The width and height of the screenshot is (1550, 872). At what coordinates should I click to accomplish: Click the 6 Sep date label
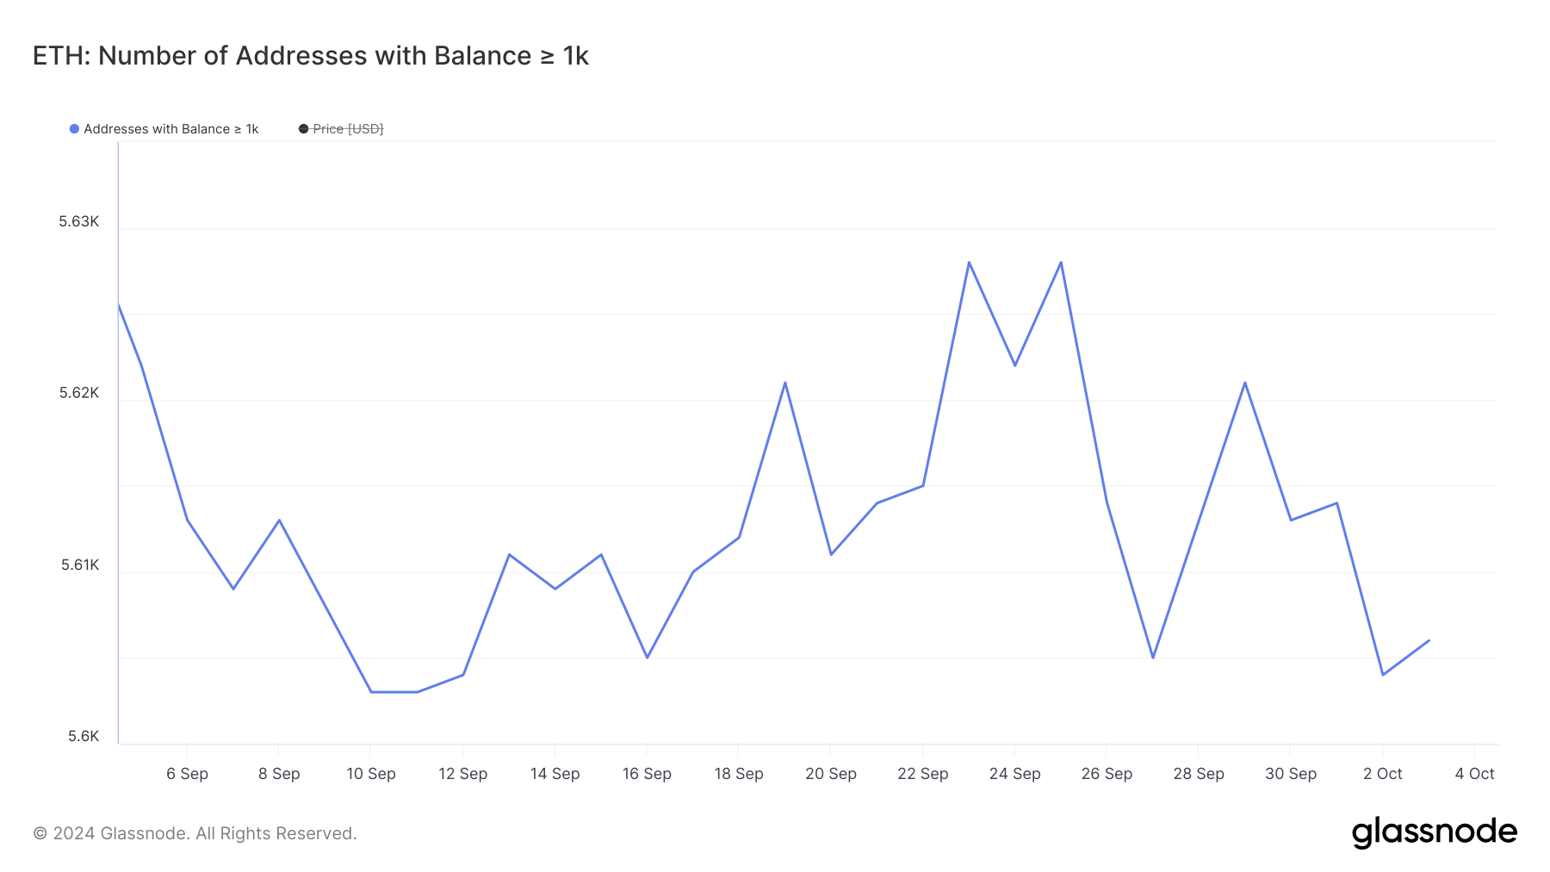(x=187, y=774)
